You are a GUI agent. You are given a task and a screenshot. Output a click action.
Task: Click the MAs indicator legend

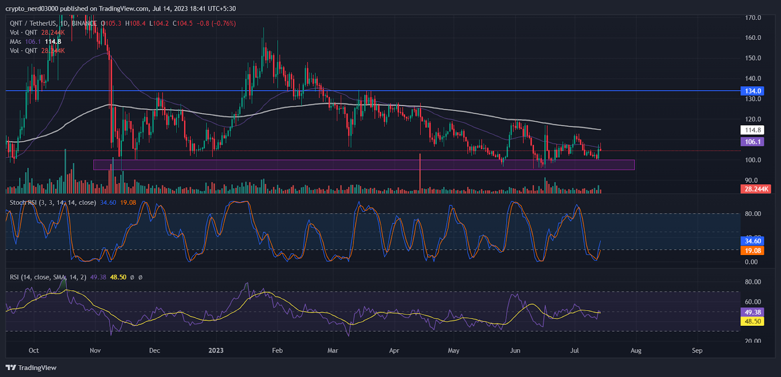pyautogui.click(x=36, y=42)
